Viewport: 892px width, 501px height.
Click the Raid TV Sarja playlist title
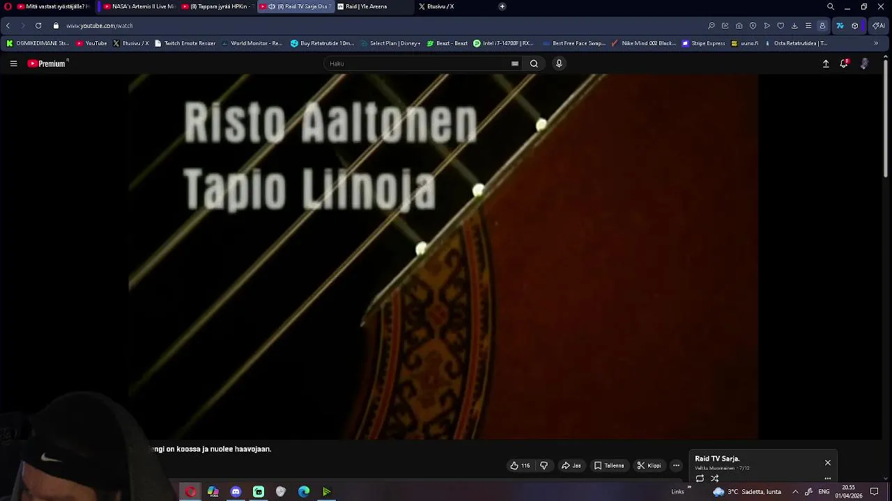(x=717, y=459)
